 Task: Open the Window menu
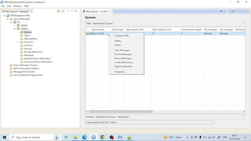pos(17,6)
